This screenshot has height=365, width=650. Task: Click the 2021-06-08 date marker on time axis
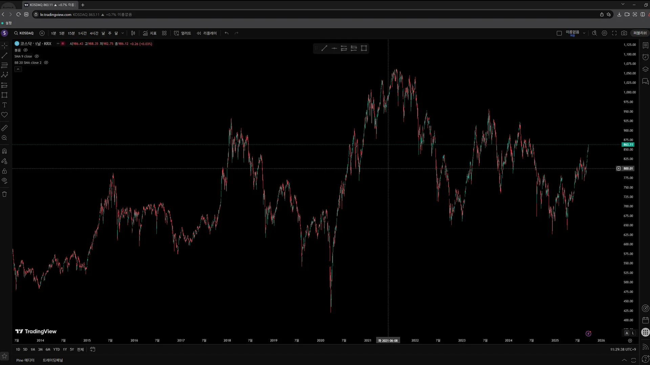coord(388,341)
